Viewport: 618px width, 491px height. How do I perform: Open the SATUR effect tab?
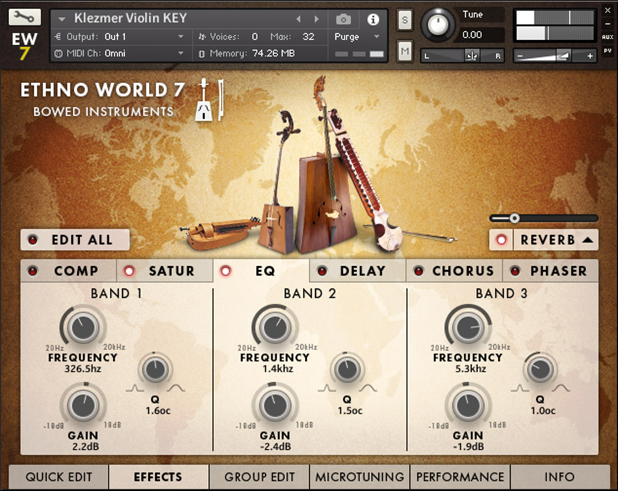[165, 271]
